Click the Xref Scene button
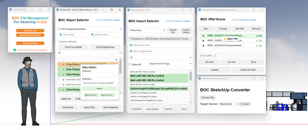This screenshot has width=308, height=130. tap(68, 107)
